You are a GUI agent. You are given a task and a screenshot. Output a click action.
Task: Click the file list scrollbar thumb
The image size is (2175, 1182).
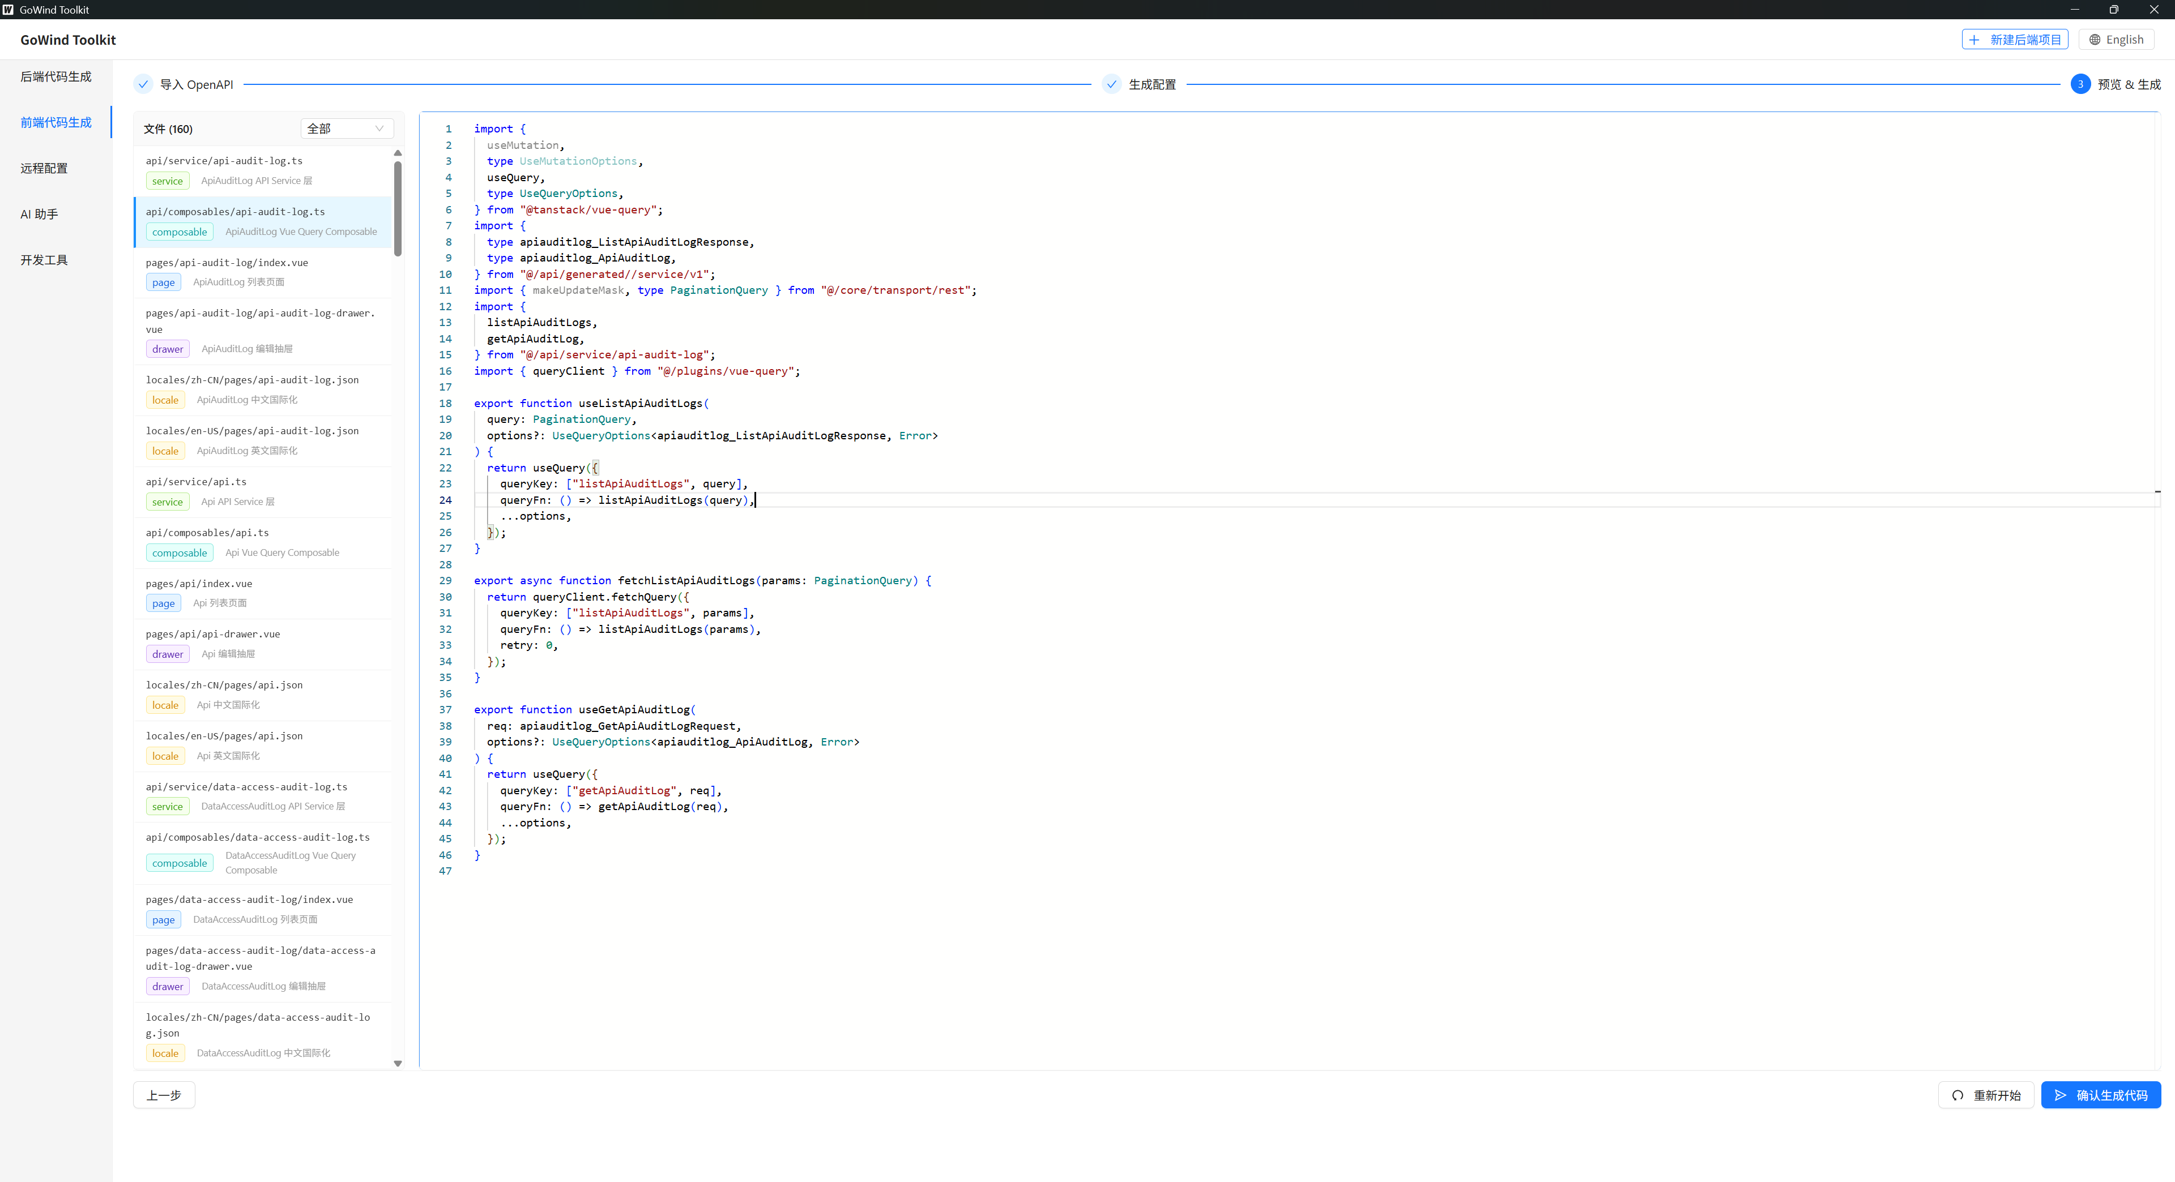pos(398,209)
